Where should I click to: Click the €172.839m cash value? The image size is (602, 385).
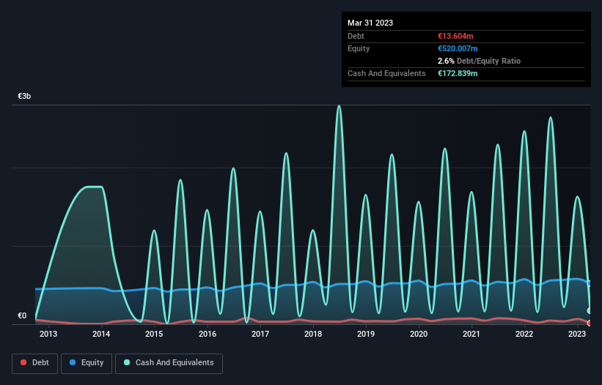coord(458,73)
